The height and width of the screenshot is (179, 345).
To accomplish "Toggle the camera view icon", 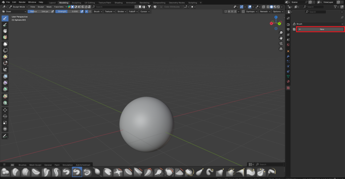I will click(281, 43).
